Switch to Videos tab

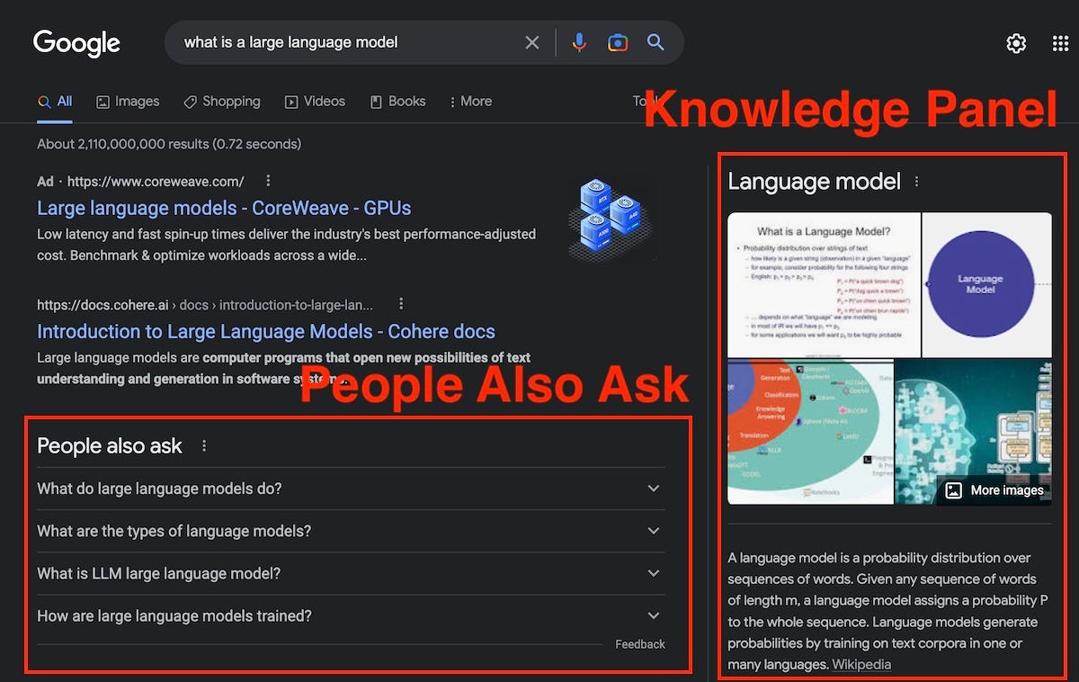tap(315, 102)
